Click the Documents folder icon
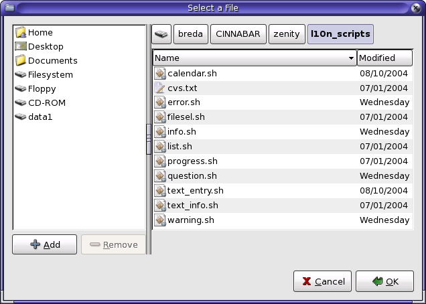 20,61
